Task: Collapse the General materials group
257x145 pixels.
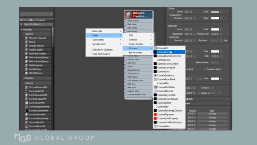Action: 24,34
